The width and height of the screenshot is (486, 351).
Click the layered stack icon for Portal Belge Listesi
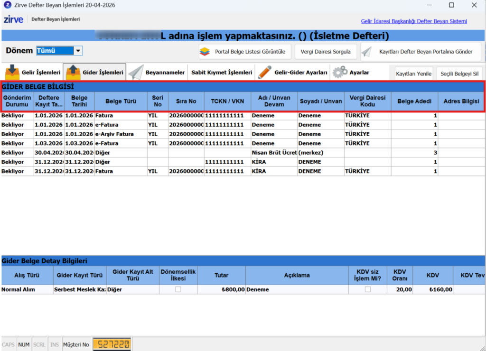[205, 51]
